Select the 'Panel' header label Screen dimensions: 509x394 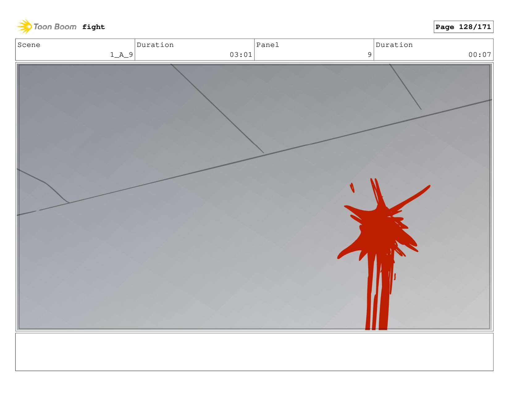[x=267, y=45]
